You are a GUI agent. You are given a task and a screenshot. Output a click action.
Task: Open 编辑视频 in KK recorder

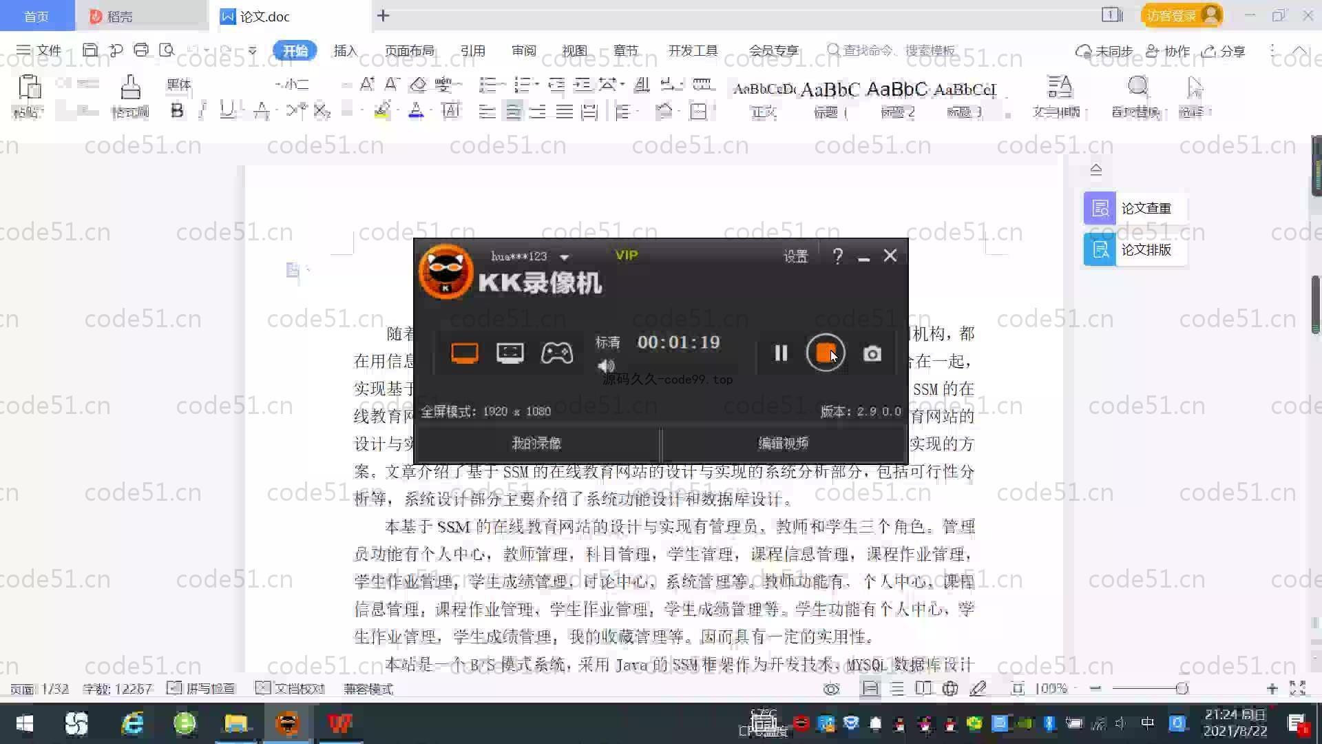tap(784, 443)
